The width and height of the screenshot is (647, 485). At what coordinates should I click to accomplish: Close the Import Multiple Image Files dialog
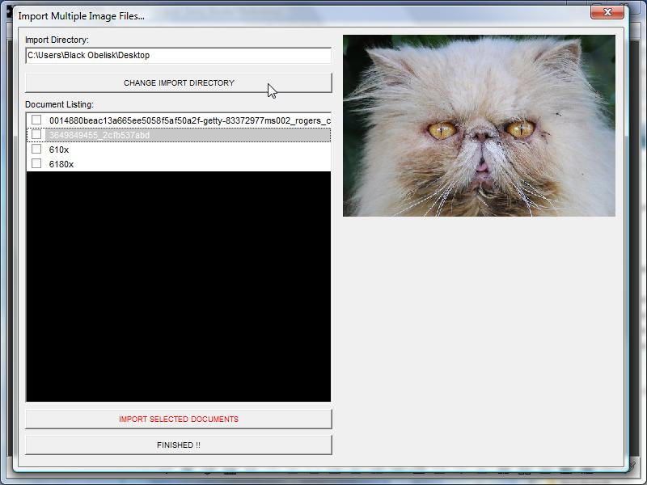tap(607, 12)
